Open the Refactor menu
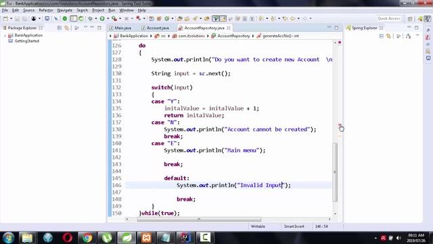Image resolution: width=433 pixels, height=244 pixels. click(x=46, y=10)
